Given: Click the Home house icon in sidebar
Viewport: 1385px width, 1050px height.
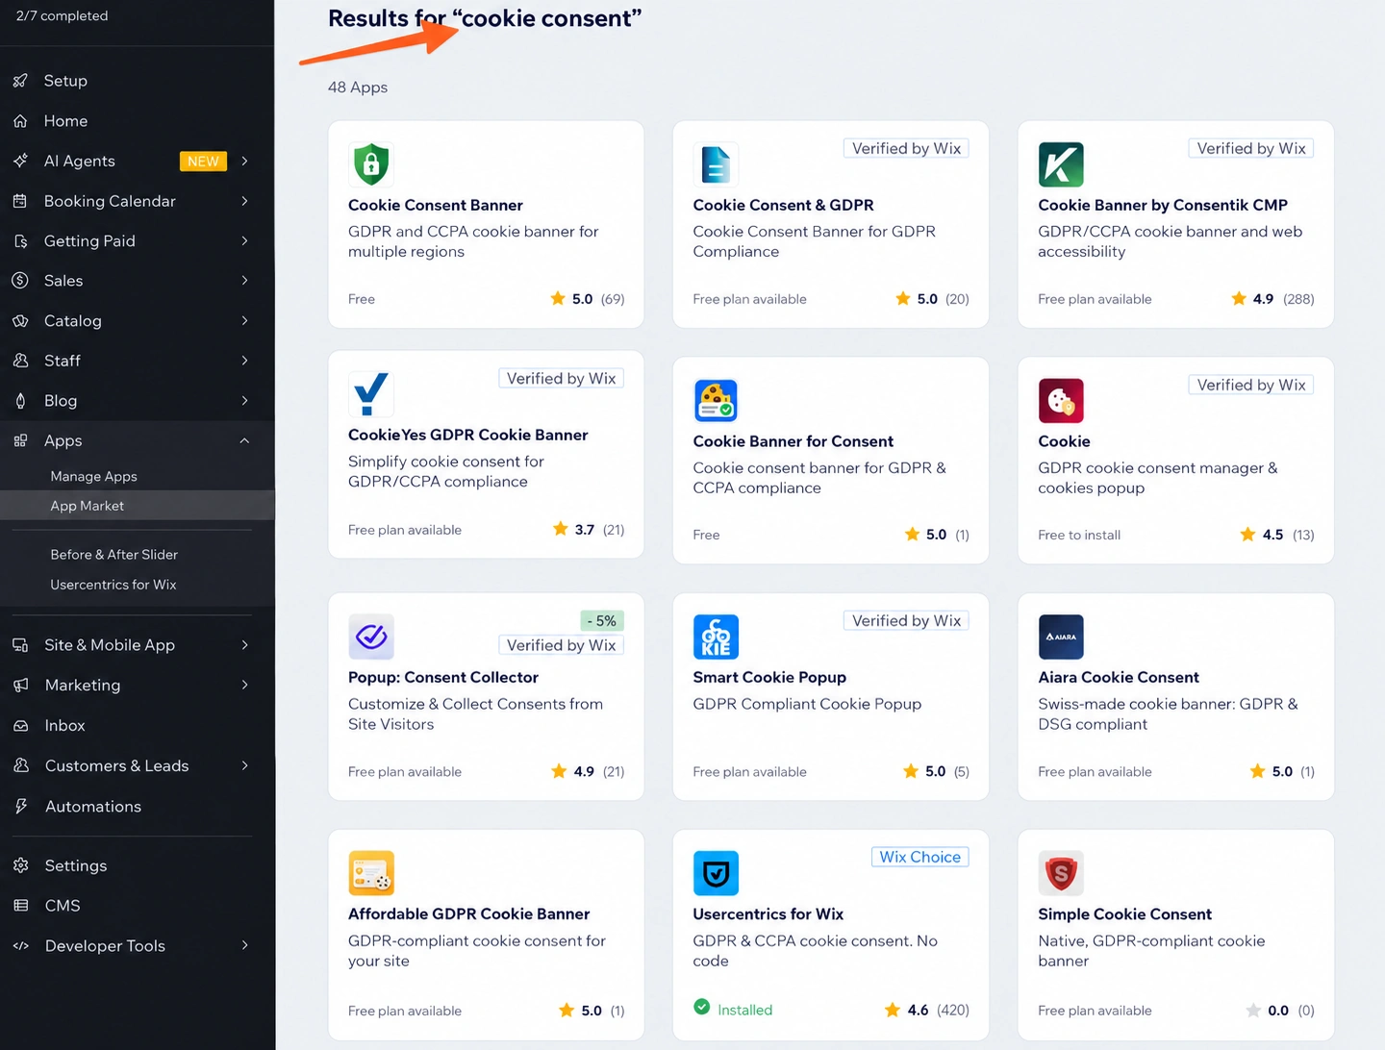Looking at the screenshot, I should pyautogui.click(x=20, y=121).
